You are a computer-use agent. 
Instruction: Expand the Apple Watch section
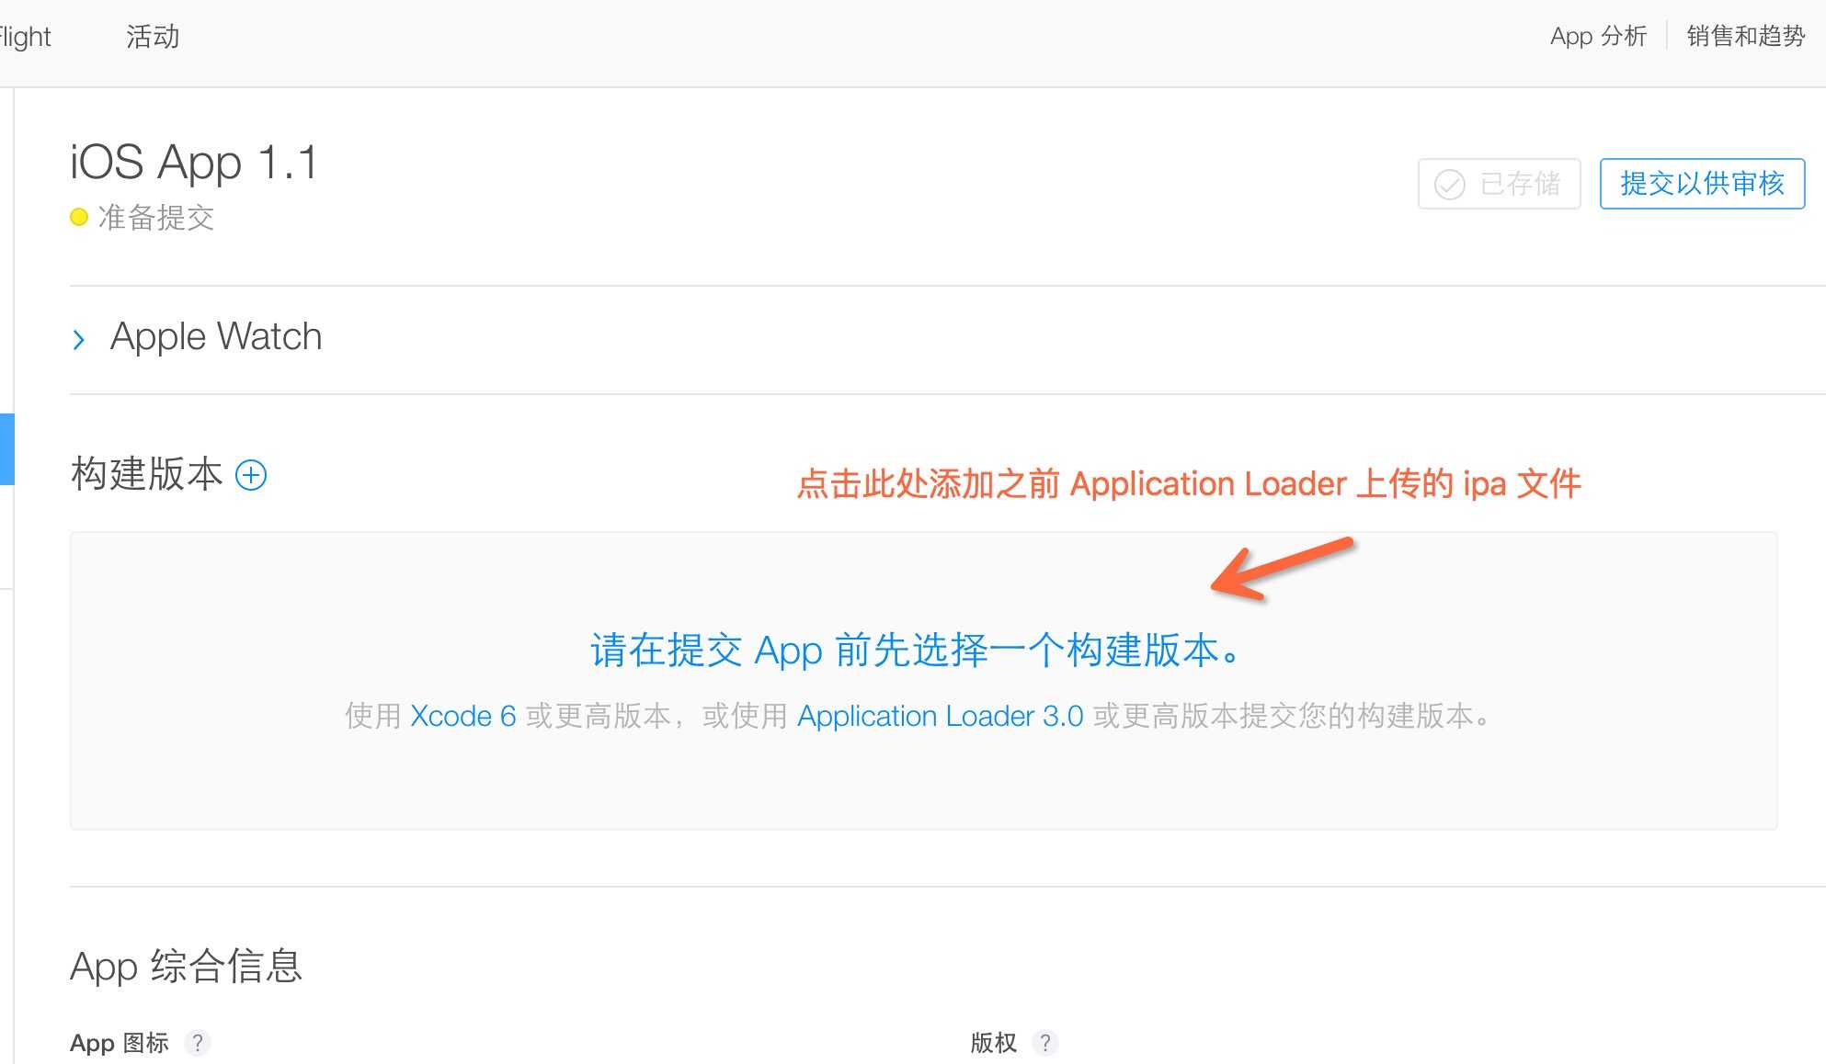(x=79, y=340)
